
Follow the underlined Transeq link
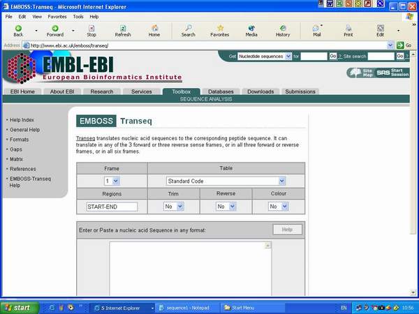[85, 138]
